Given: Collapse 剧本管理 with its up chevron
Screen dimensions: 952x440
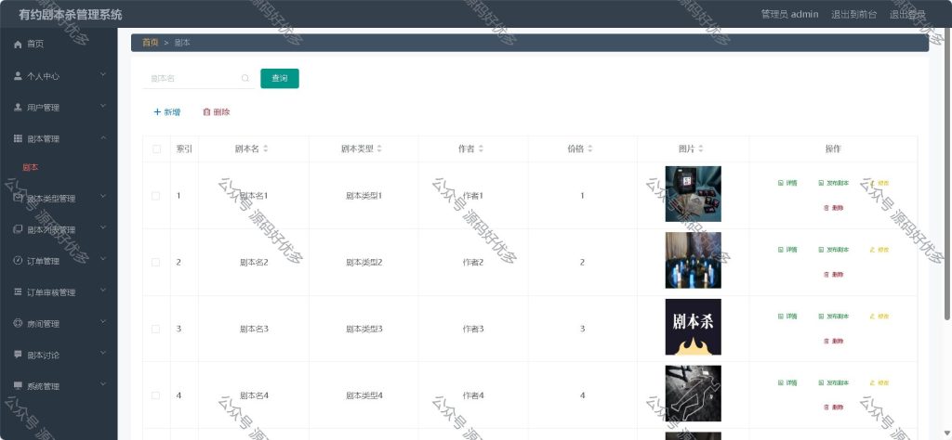Looking at the screenshot, I should click(102, 137).
